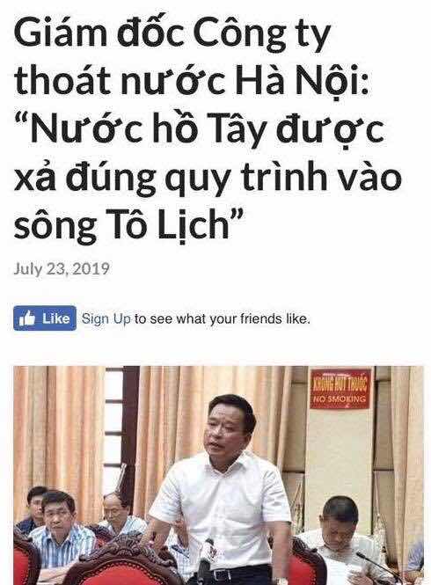
Task: Open the Sign Up link
Action: [106, 319]
